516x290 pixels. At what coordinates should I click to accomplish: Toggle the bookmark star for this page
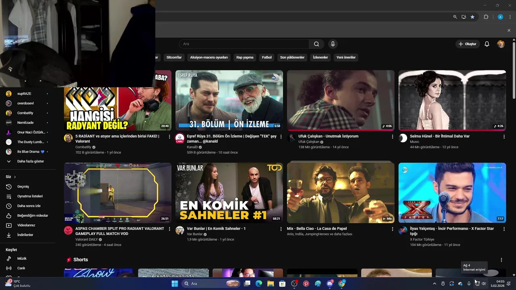coord(472,17)
